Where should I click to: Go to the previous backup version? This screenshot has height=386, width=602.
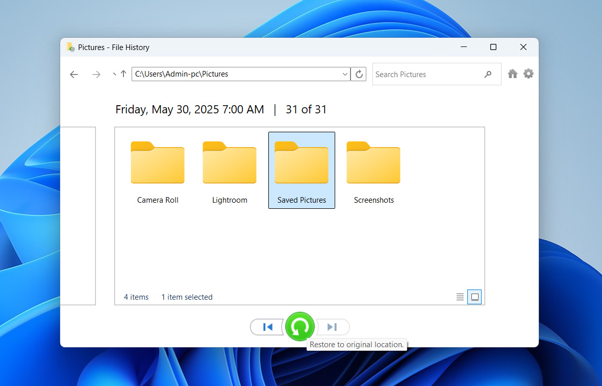pyautogui.click(x=267, y=327)
